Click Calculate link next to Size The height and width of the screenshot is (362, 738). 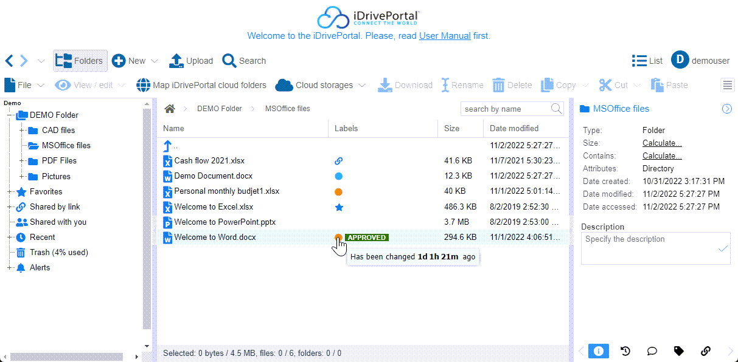(662, 143)
